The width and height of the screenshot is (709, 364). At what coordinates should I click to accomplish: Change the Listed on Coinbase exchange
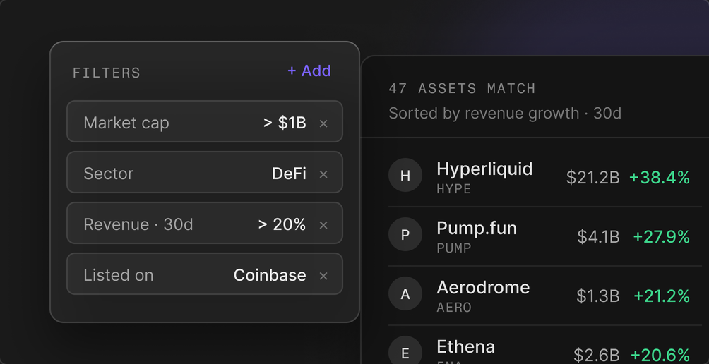pyautogui.click(x=270, y=276)
